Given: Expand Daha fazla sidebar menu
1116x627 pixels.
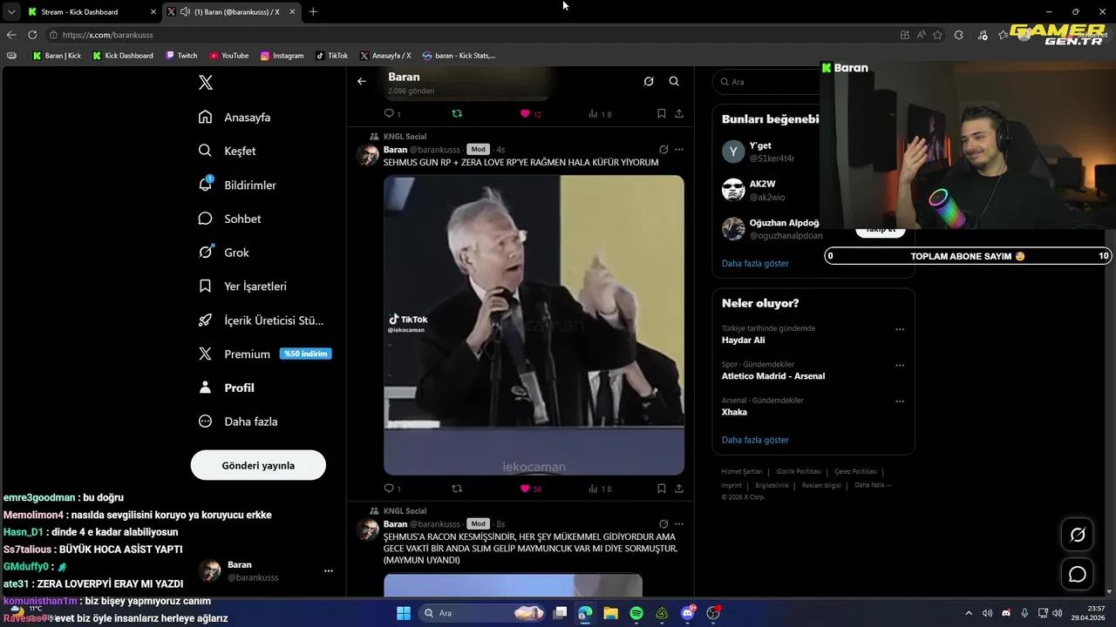Looking at the screenshot, I should 237,421.
